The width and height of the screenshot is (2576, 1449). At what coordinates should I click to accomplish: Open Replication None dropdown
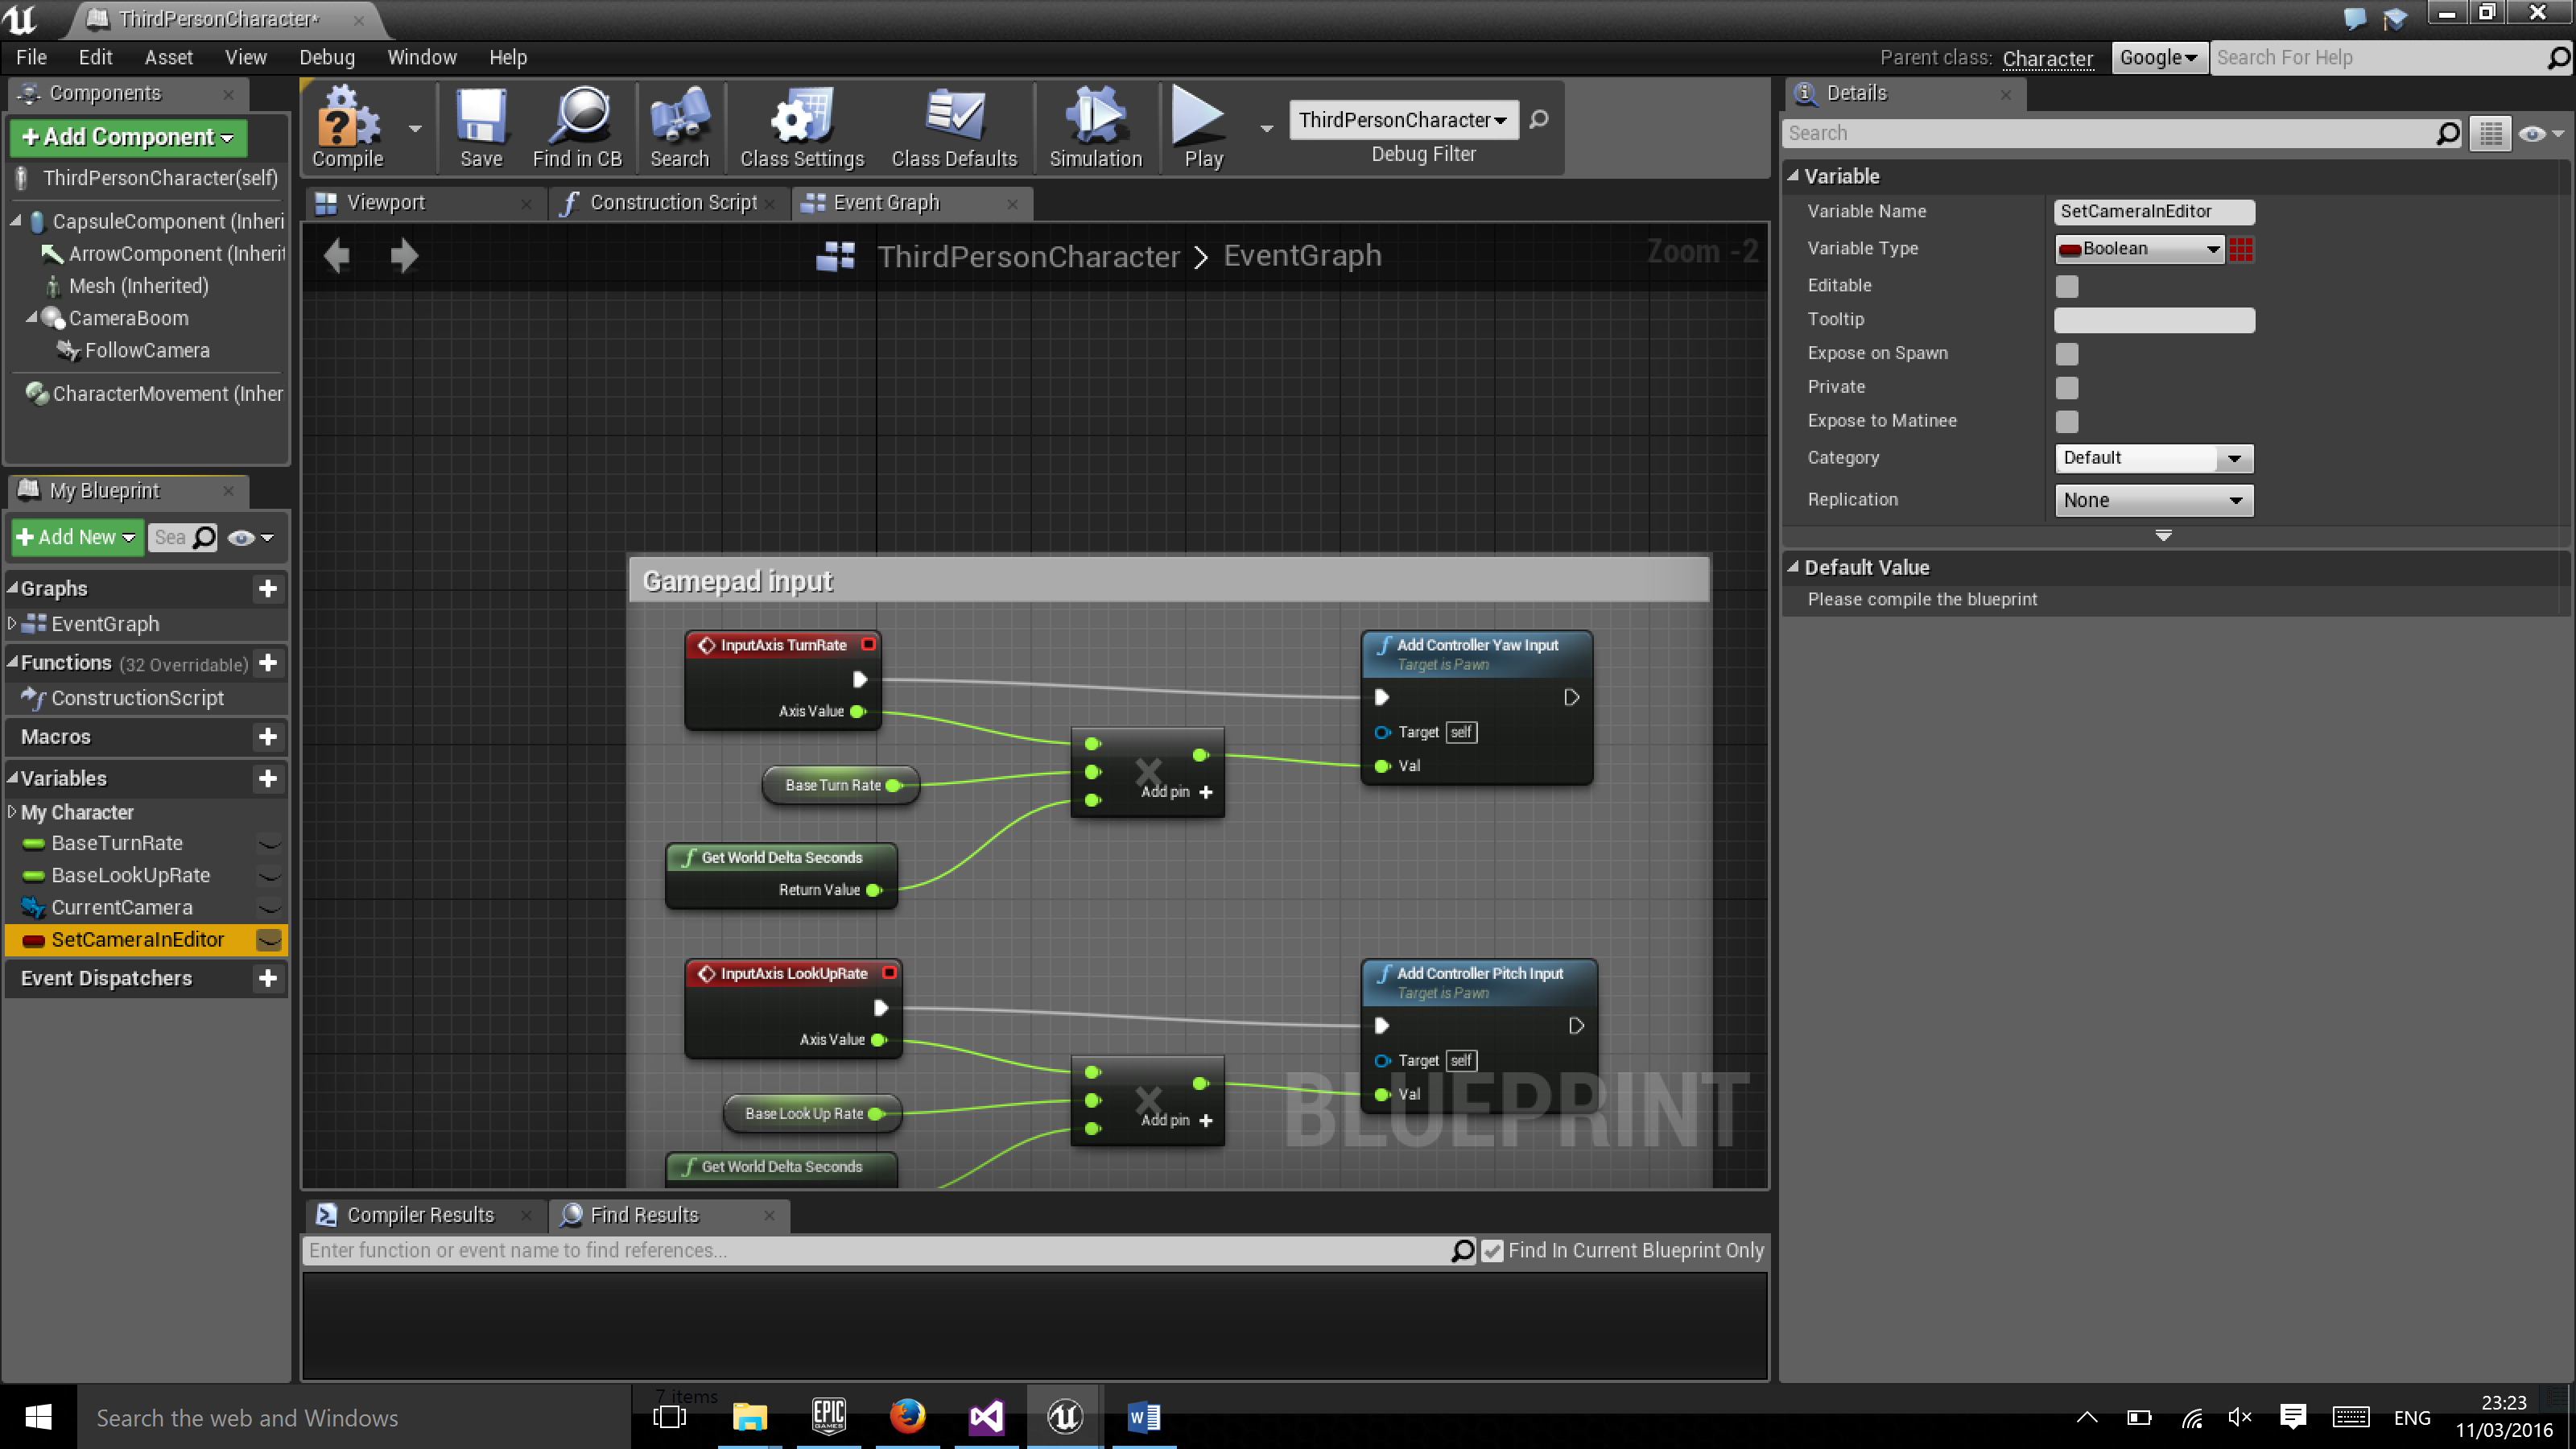click(x=2153, y=500)
